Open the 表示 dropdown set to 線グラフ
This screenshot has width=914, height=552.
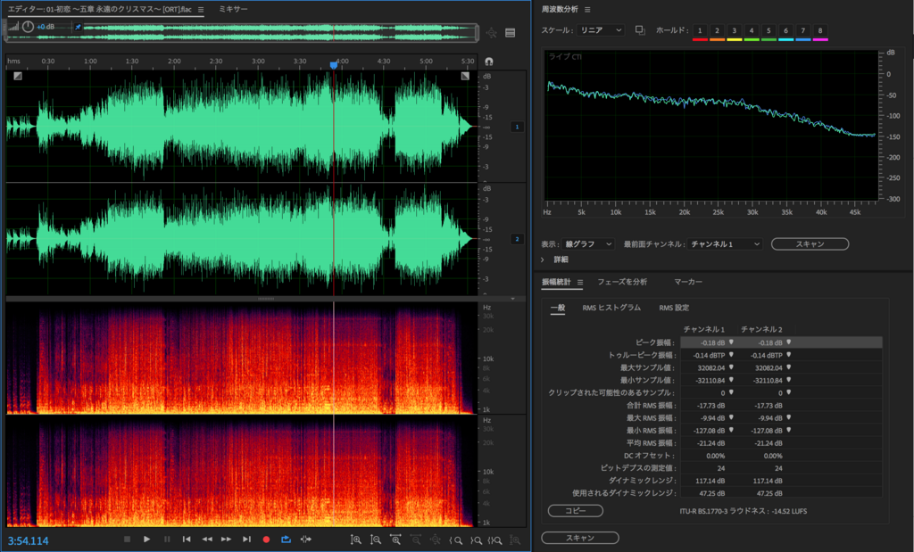pos(587,244)
